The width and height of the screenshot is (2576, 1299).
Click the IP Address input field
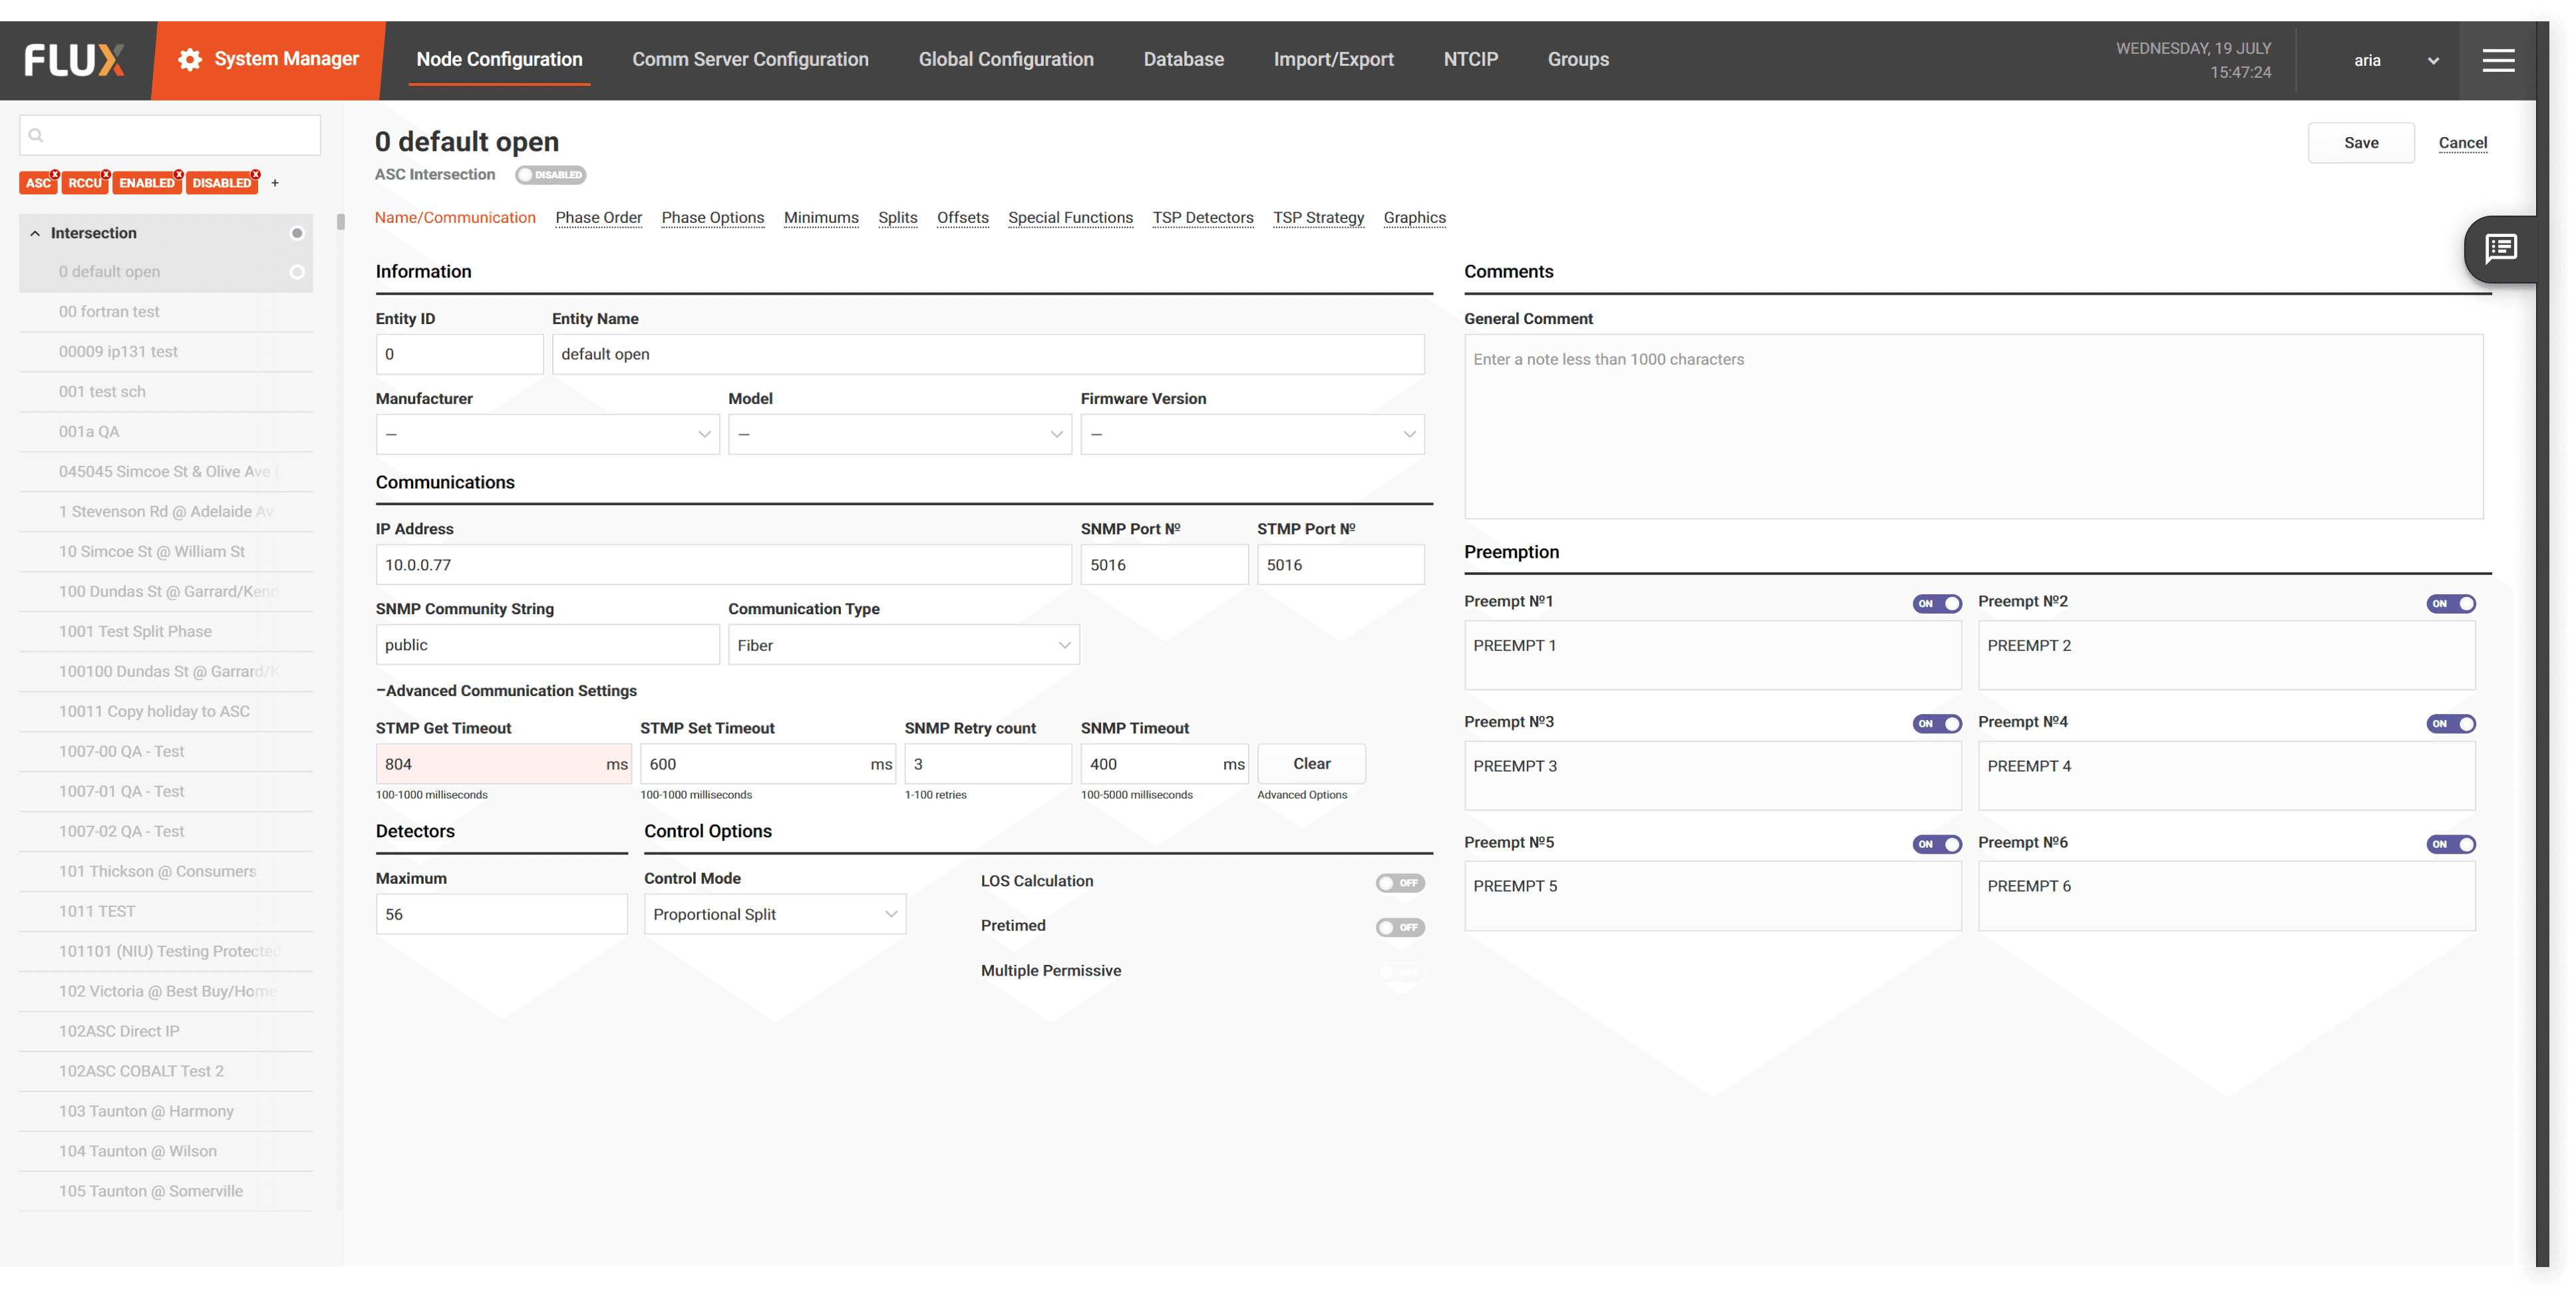click(722, 565)
